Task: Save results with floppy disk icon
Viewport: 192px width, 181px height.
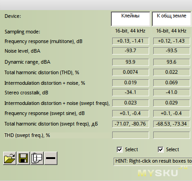Action: [x=23, y=158]
